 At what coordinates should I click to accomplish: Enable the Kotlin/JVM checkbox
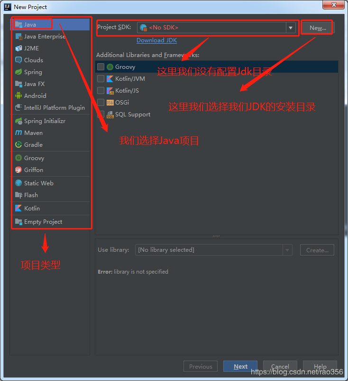tap(101, 79)
